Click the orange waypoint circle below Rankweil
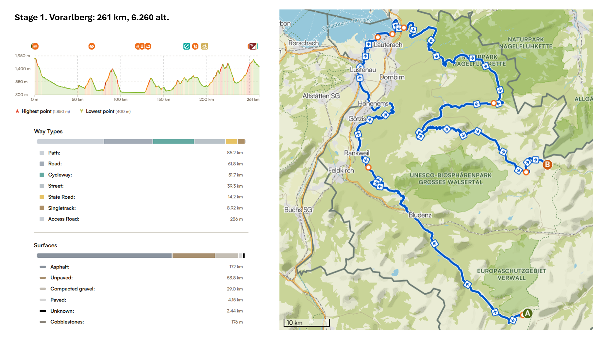603x340 pixels. click(x=368, y=167)
